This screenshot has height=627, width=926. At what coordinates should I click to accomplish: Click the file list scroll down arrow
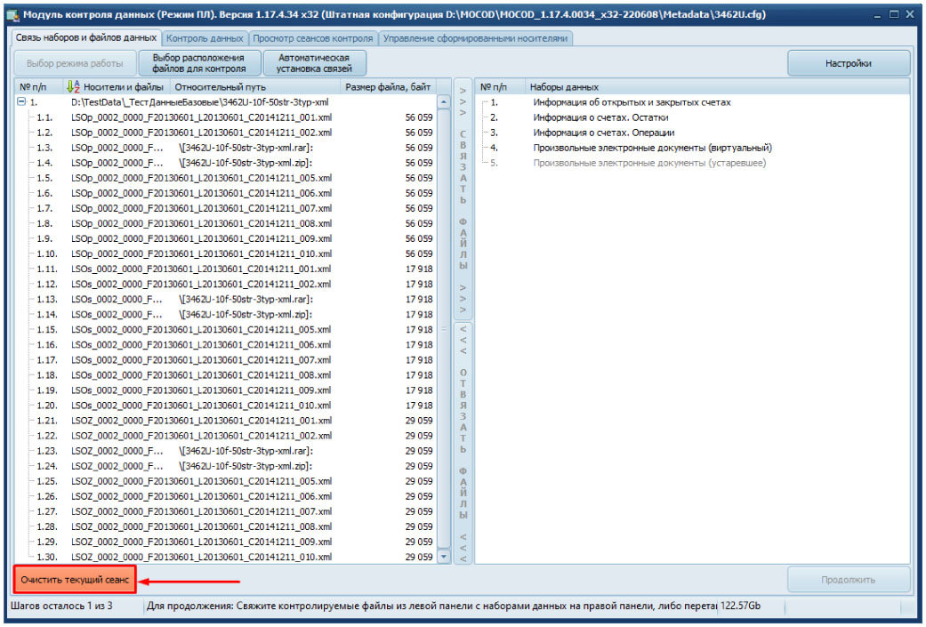tap(445, 557)
